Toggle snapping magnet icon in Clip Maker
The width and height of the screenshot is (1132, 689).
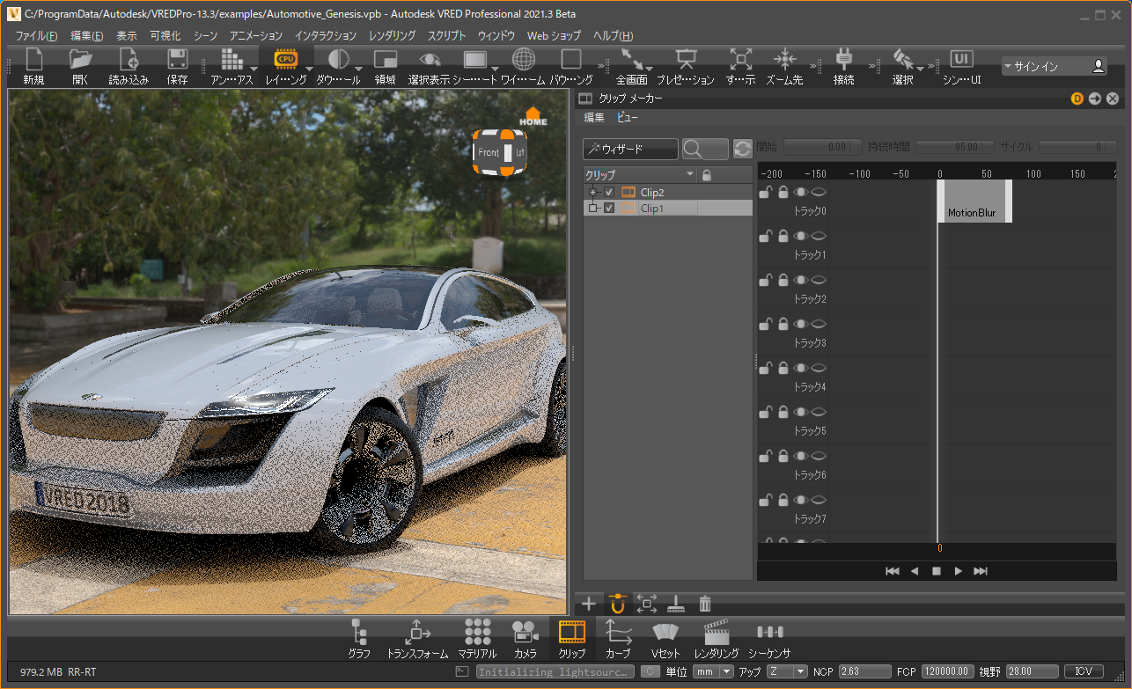click(x=617, y=604)
